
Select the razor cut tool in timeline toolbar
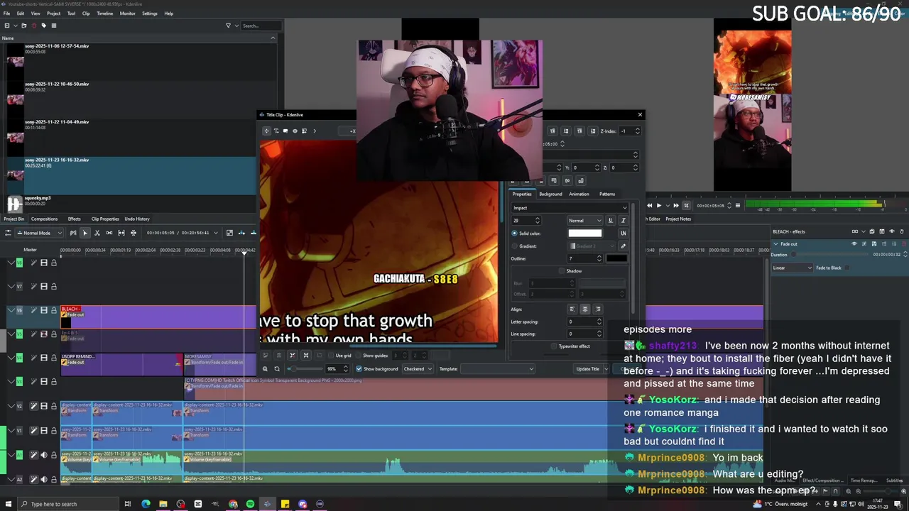coord(97,233)
